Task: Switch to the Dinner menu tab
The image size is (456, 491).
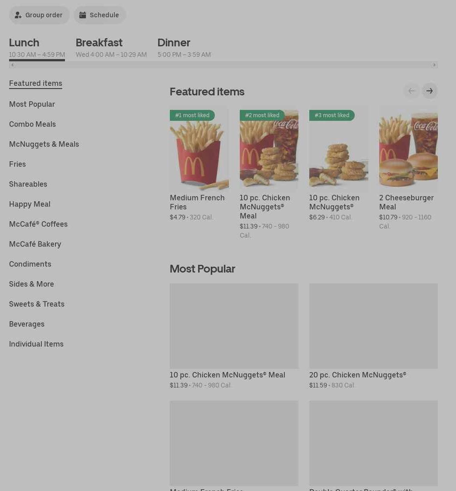Action: pyautogui.click(x=184, y=48)
